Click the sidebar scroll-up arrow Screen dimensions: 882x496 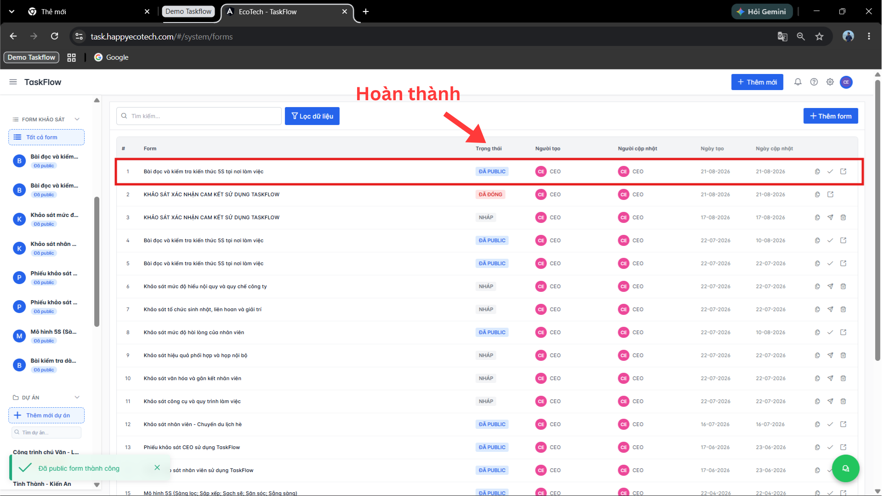(97, 100)
